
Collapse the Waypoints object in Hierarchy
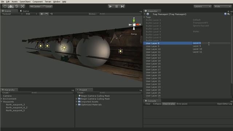(x=1, y=102)
